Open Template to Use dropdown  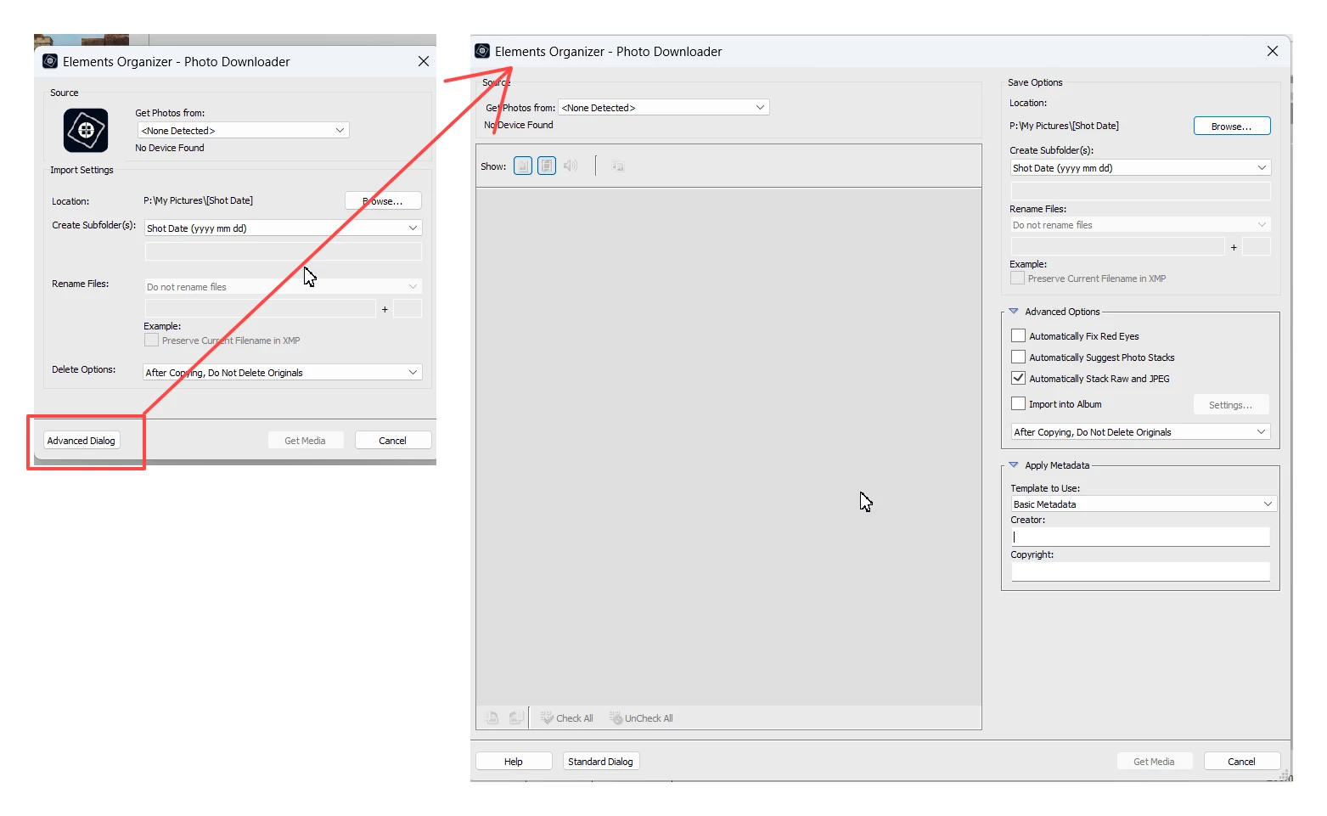coord(1143,504)
